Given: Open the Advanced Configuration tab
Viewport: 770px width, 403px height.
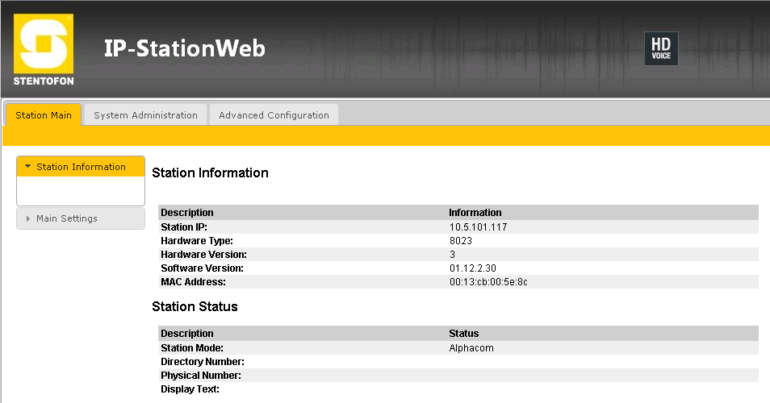Looking at the screenshot, I should point(274,115).
